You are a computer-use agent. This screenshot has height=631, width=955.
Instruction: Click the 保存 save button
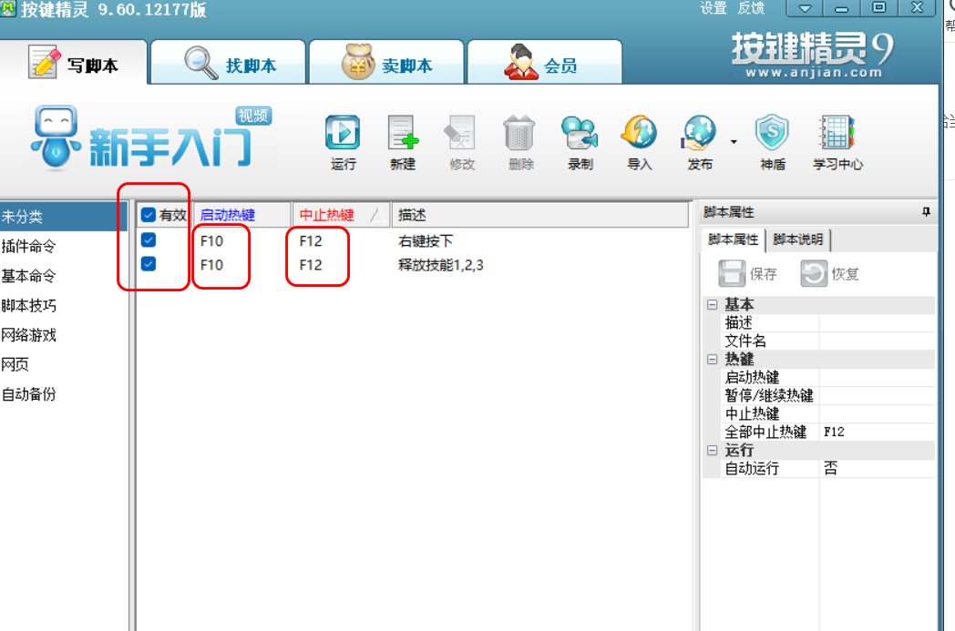point(748,274)
